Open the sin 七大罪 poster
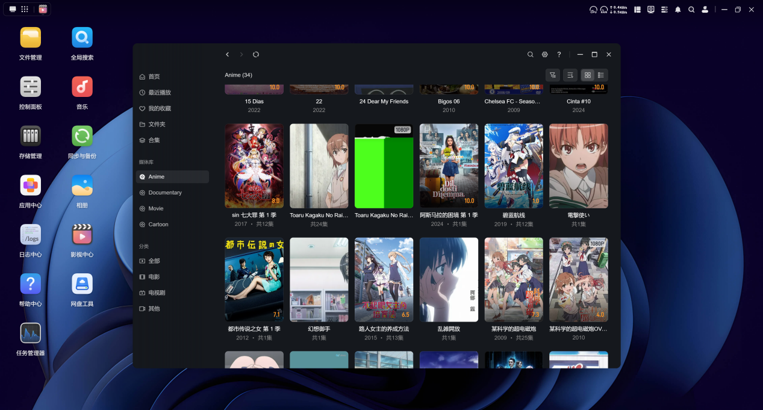 254,166
